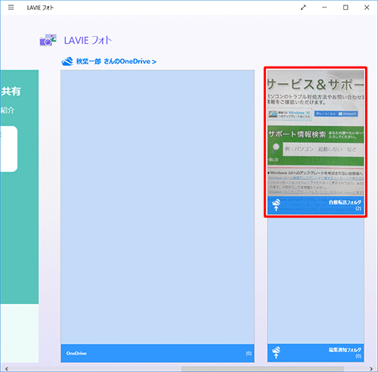The image size is (378, 372).
Task: Click the horizontal scrollbar thumb
Action: click(x=262, y=369)
